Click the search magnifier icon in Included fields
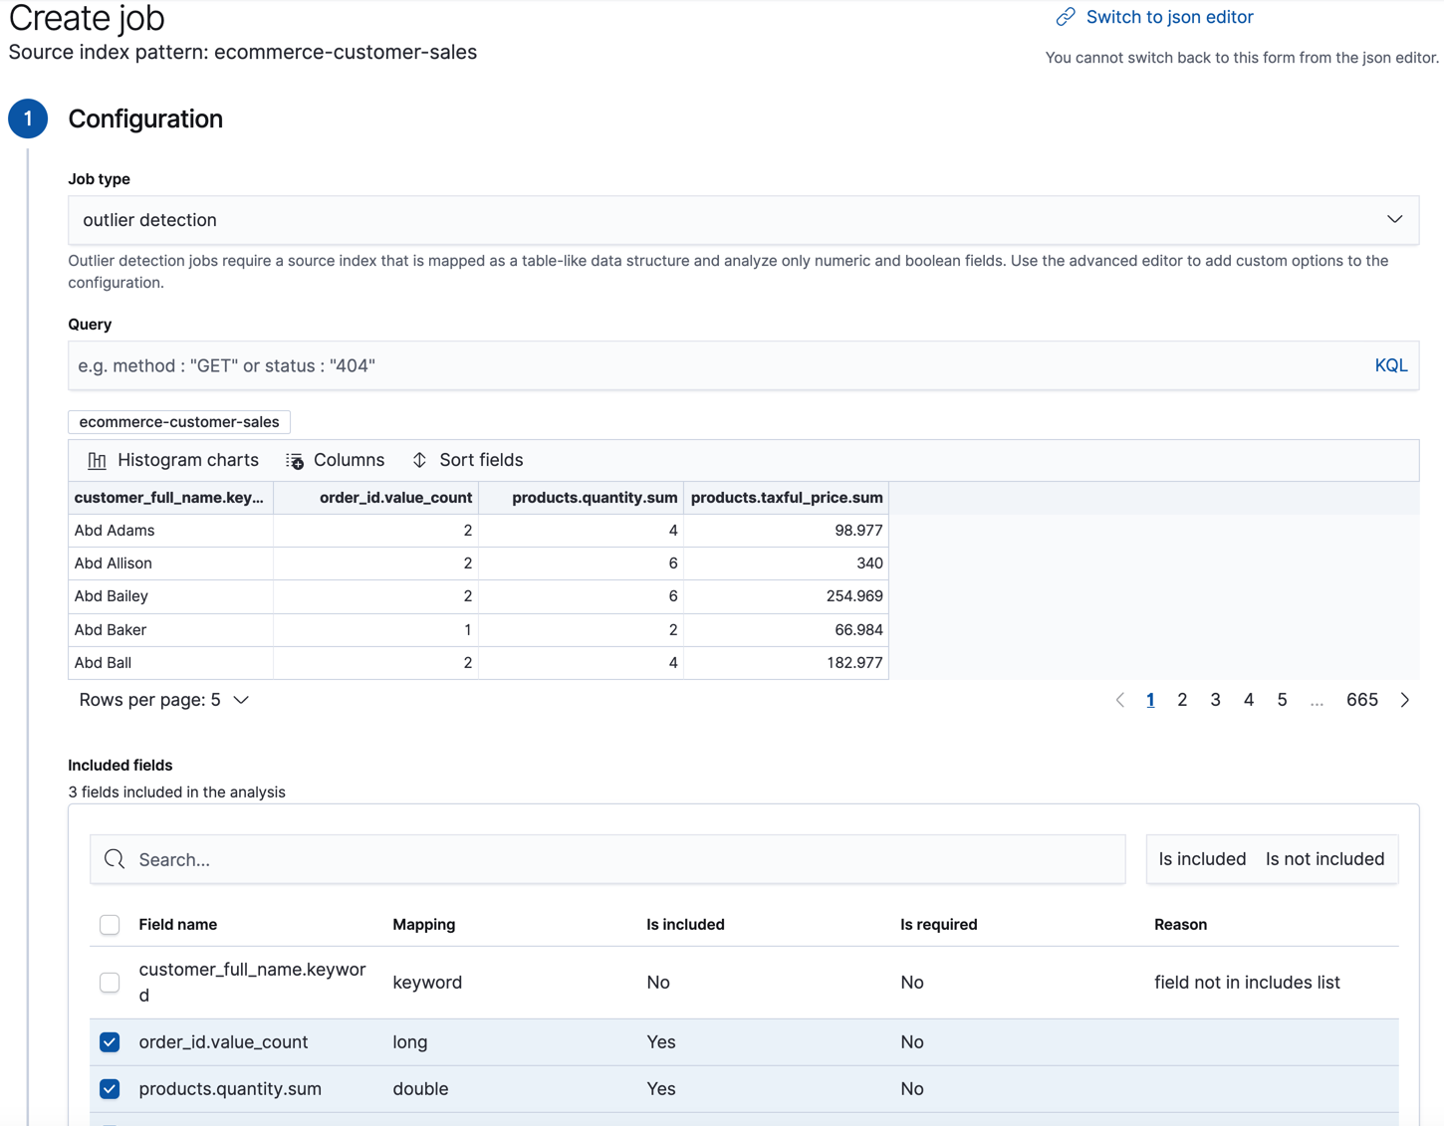 click(x=114, y=858)
